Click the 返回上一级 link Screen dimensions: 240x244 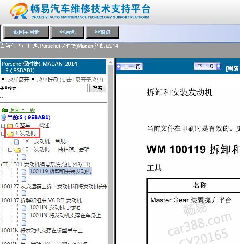[x=22, y=110]
